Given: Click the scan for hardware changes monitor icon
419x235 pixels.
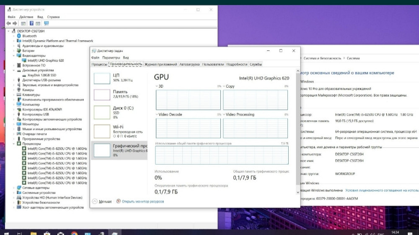Looking at the screenshot, I should tap(46, 23).
